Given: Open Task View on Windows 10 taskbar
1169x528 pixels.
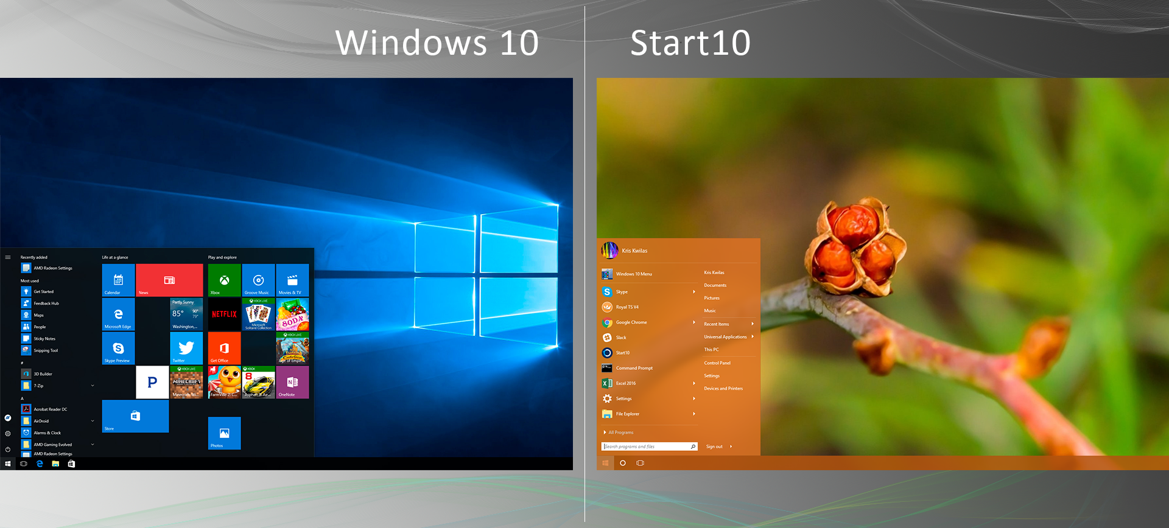Looking at the screenshot, I should click(24, 464).
